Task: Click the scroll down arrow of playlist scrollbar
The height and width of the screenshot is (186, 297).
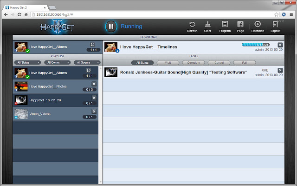Action: click(x=100, y=182)
